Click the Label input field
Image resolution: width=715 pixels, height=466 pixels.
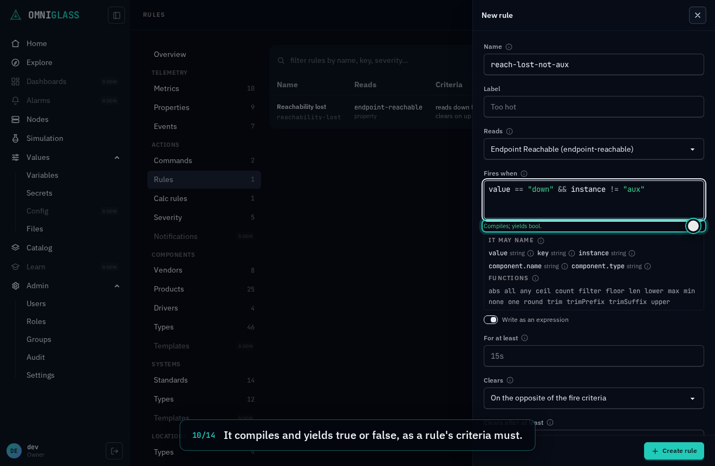click(594, 107)
